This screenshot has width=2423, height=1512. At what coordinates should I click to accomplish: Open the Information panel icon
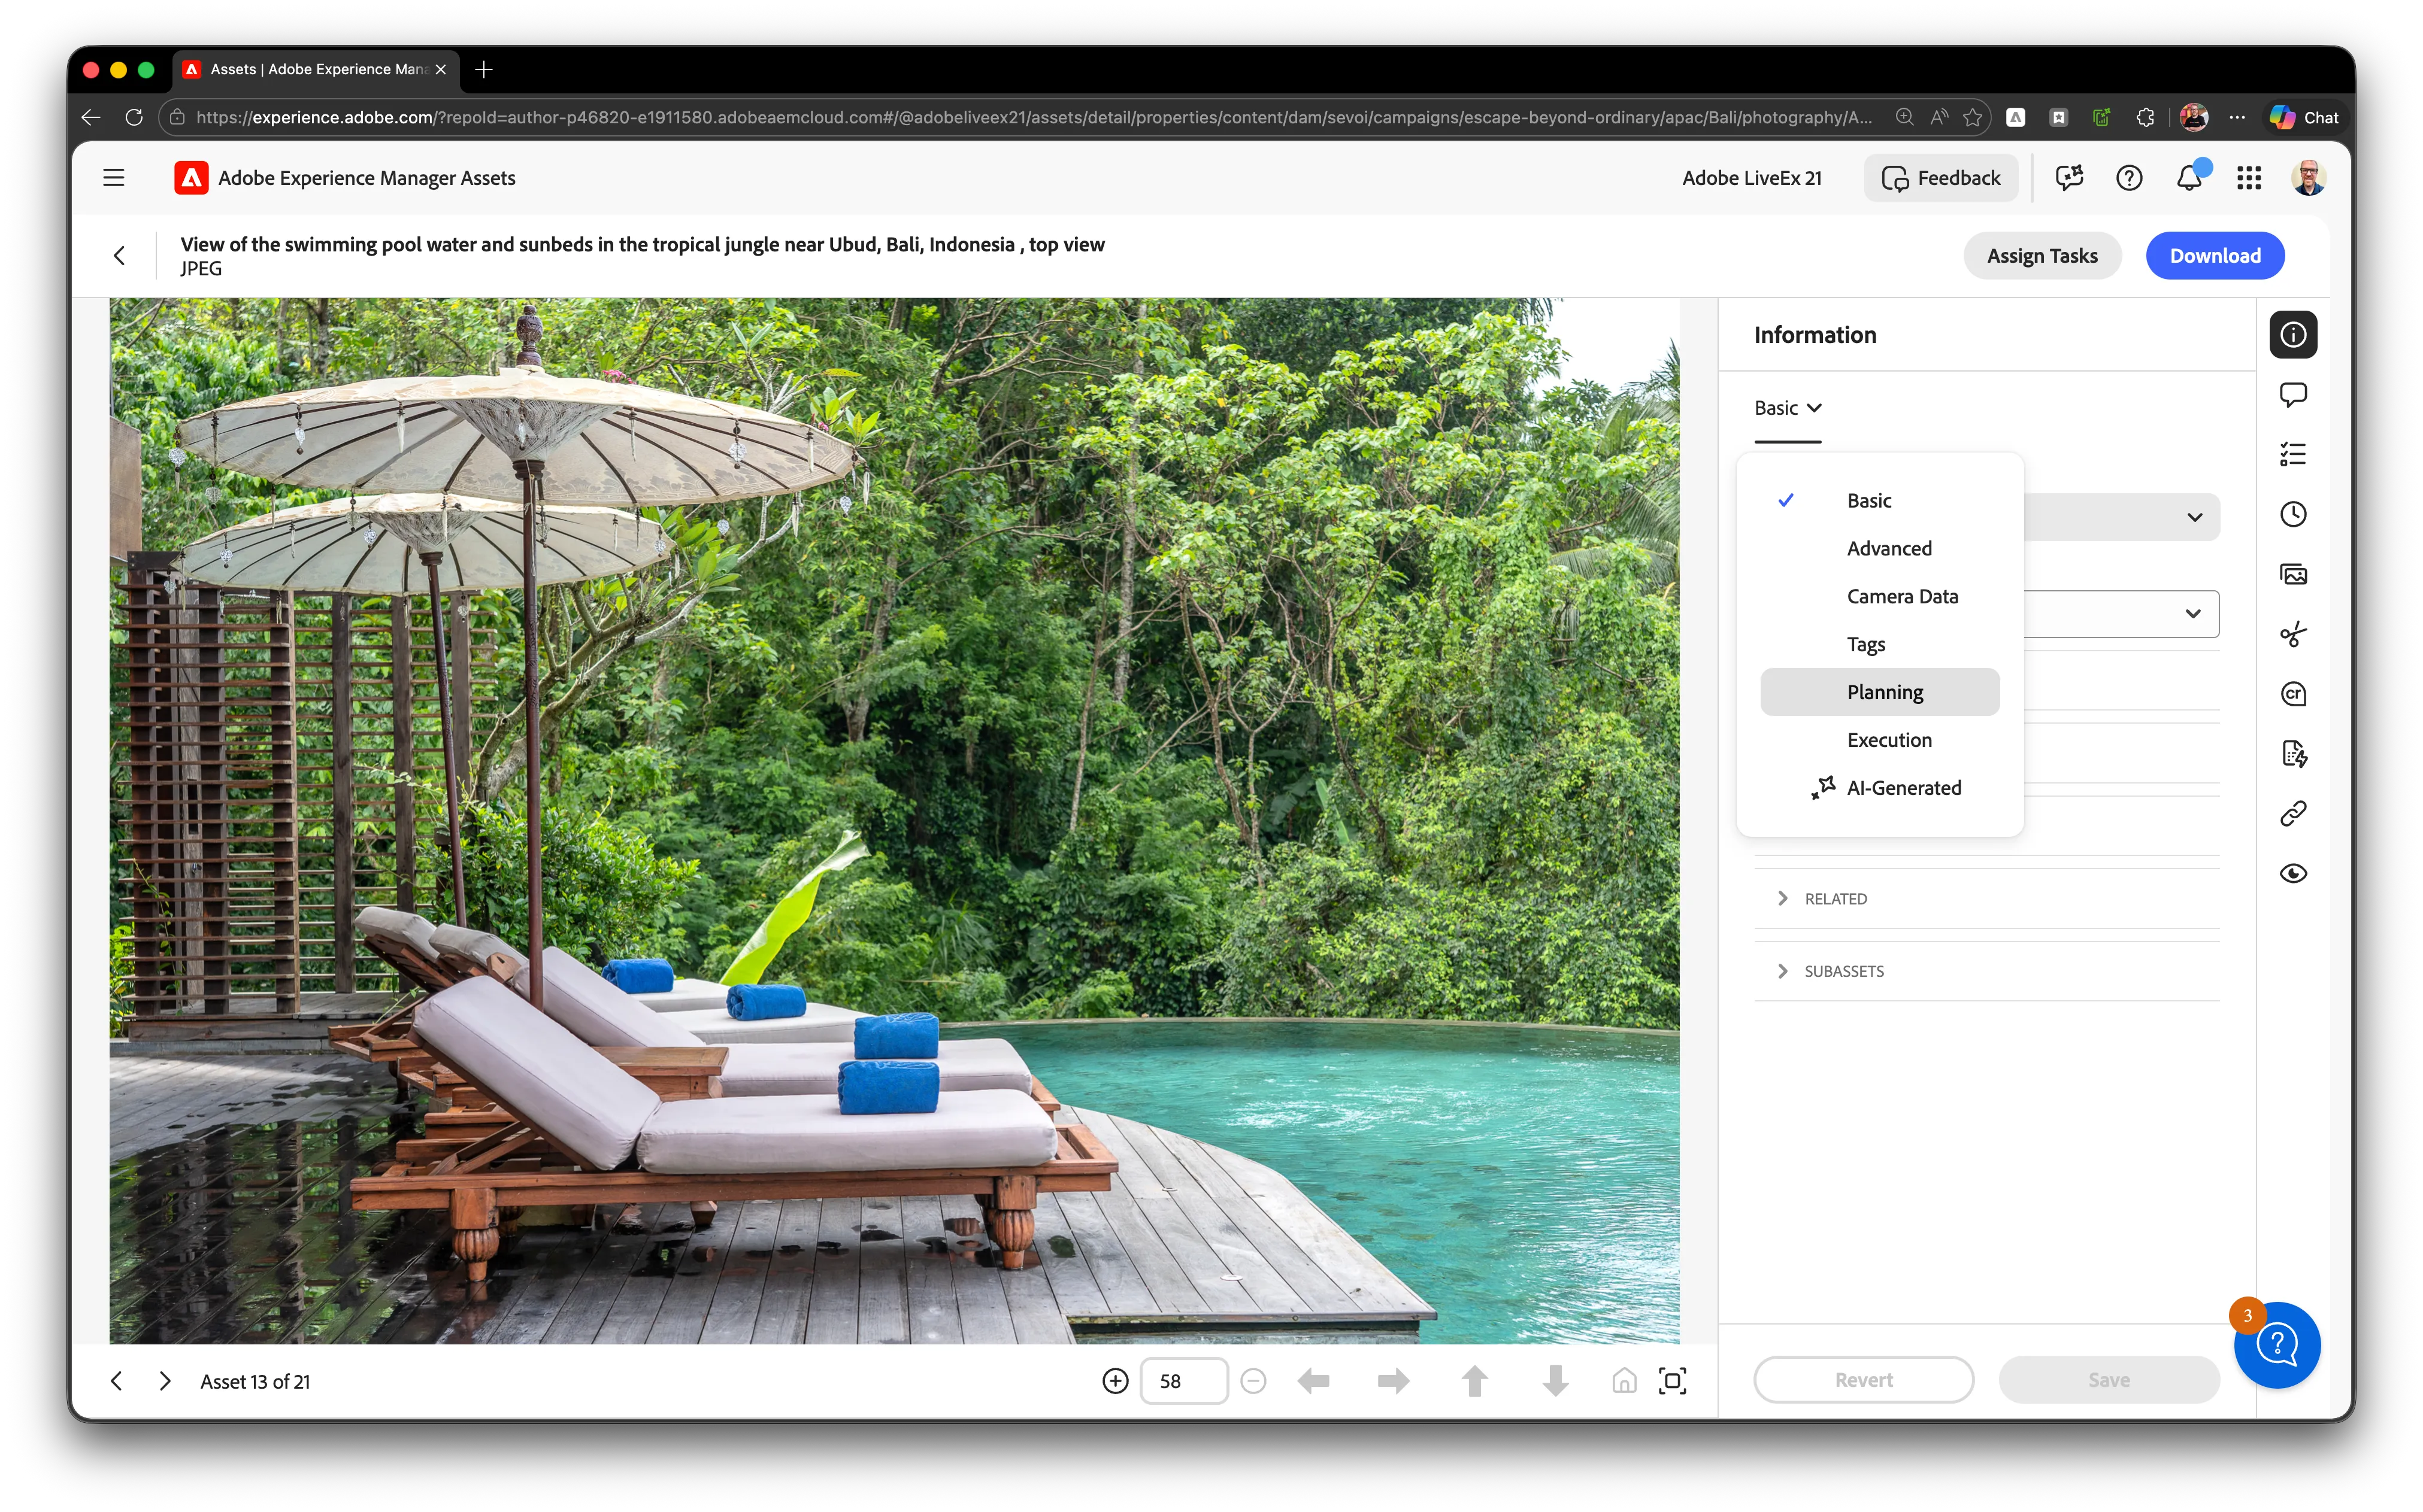tap(2293, 335)
